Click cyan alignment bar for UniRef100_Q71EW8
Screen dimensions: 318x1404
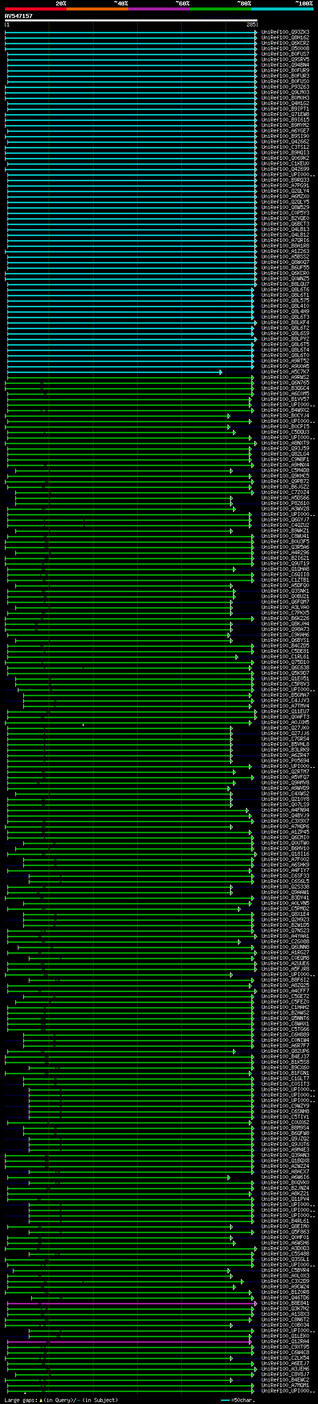click(x=131, y=115)
